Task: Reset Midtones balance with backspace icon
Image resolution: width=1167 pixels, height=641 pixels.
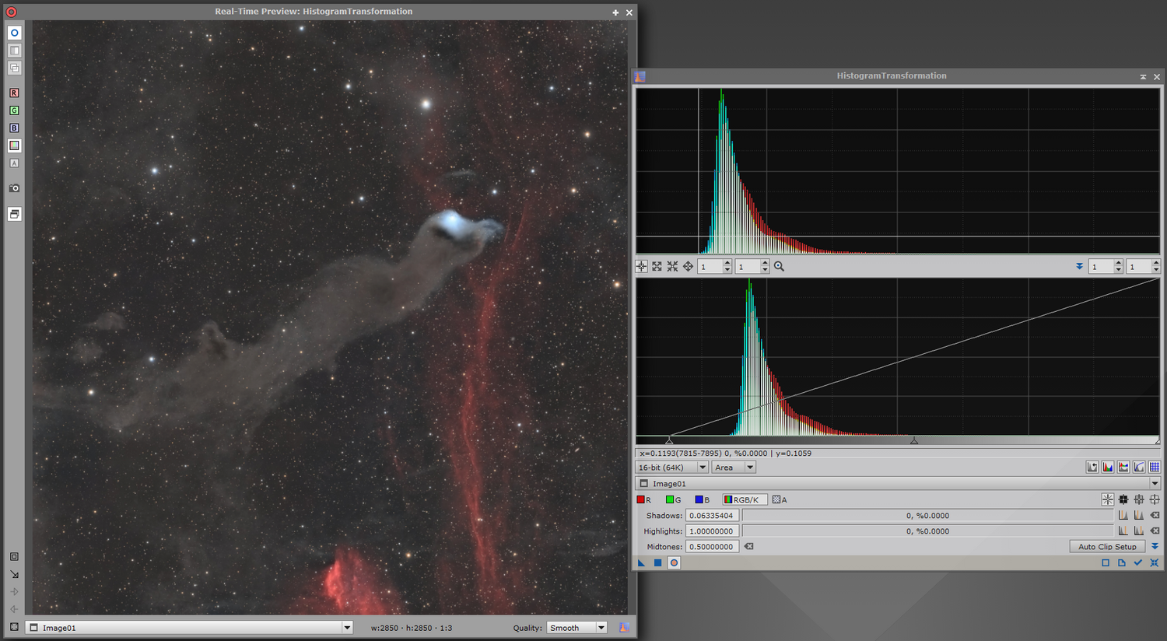Action: [x=748, y=547]
